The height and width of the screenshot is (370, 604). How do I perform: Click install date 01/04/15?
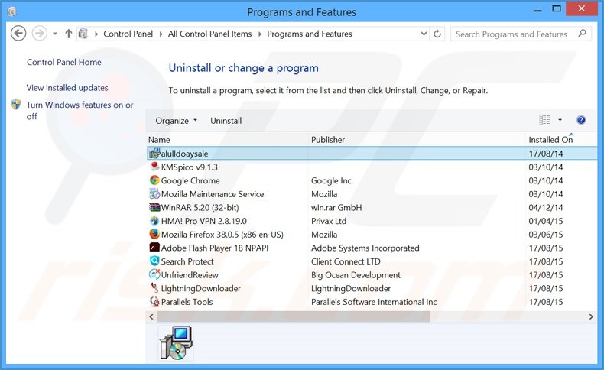click(545, 221)
